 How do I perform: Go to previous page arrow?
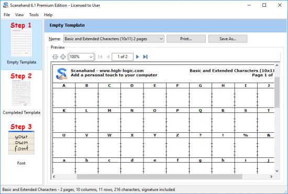coord(108,57)
